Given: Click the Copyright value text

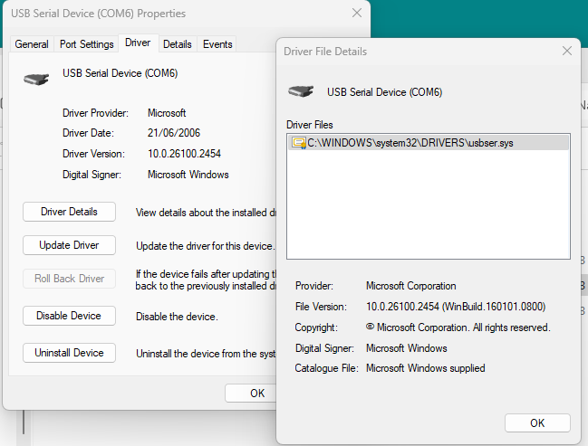Looking at the screenshot, I should [x=458, y=327].
